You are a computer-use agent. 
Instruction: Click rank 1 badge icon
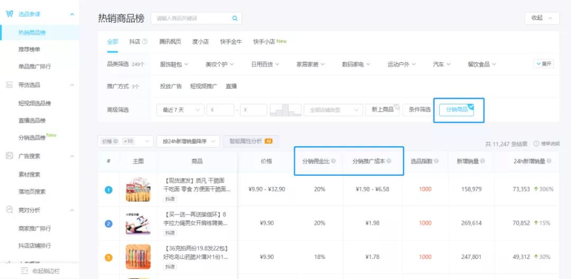(x=108, y=190)
